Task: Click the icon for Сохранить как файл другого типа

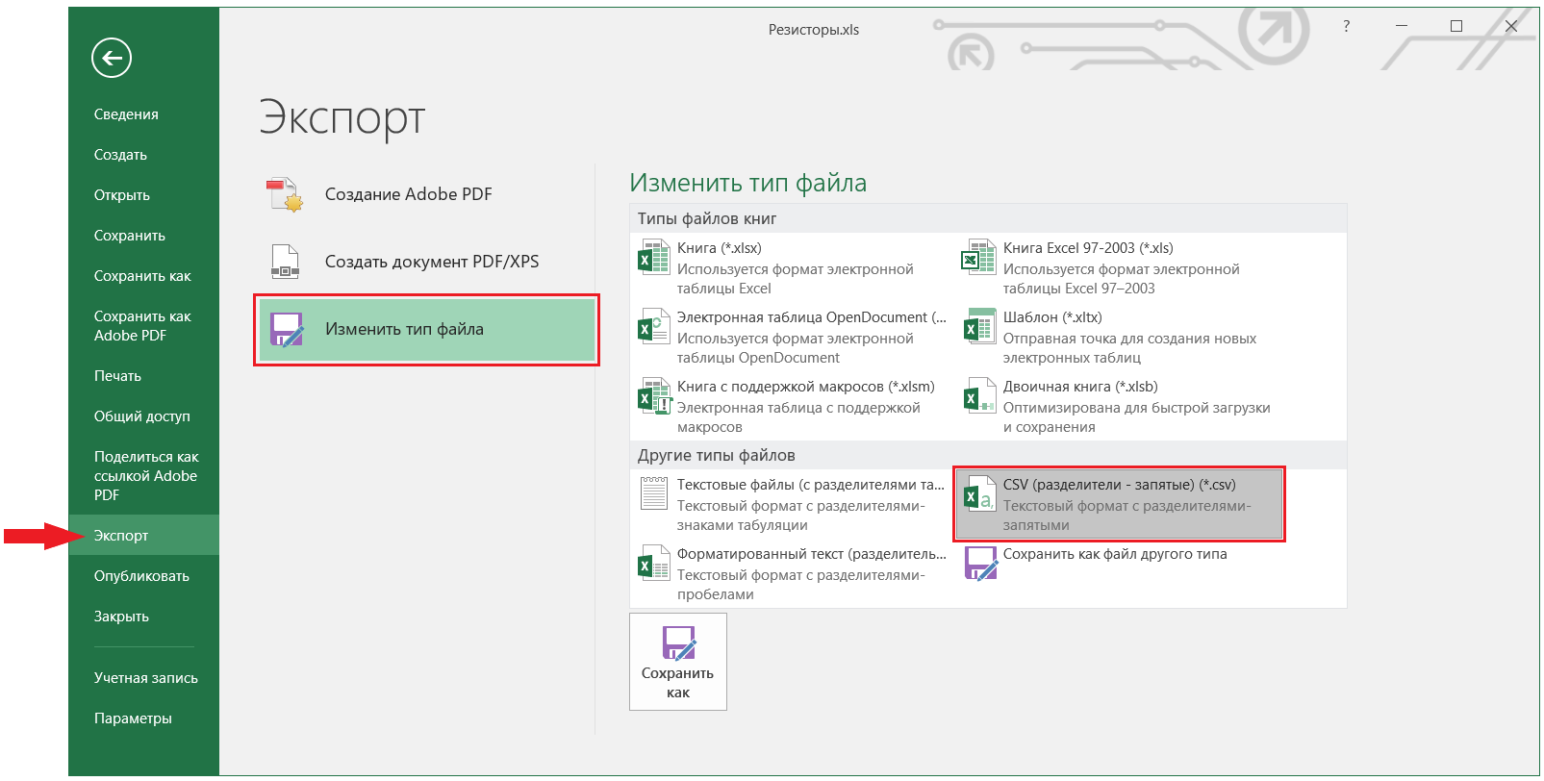Action: coord(980,564)
